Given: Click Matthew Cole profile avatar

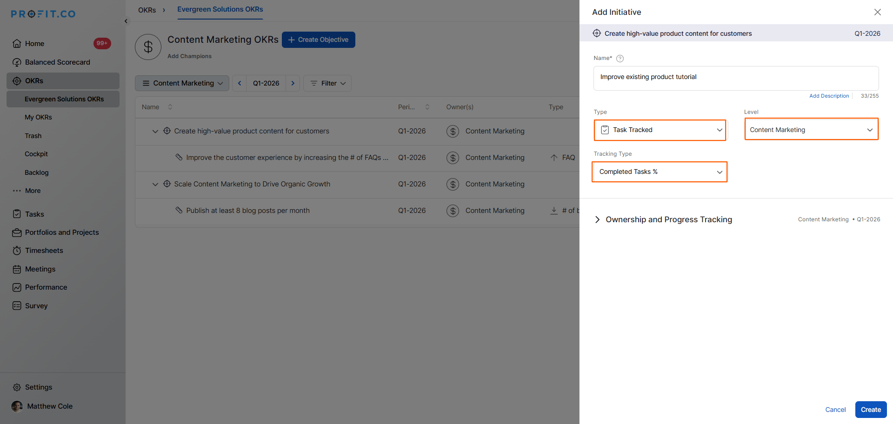Looking at the screenshot, I should click(17, 406).
